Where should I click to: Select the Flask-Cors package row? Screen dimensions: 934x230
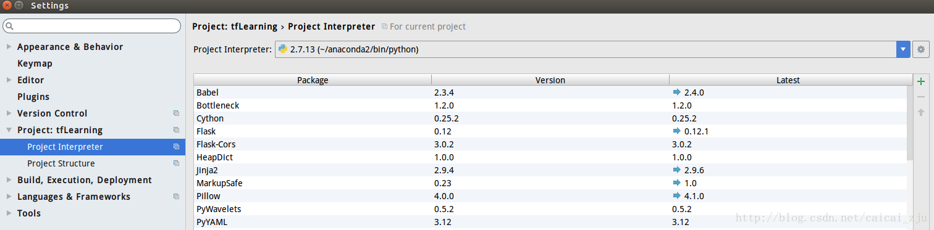550,144
